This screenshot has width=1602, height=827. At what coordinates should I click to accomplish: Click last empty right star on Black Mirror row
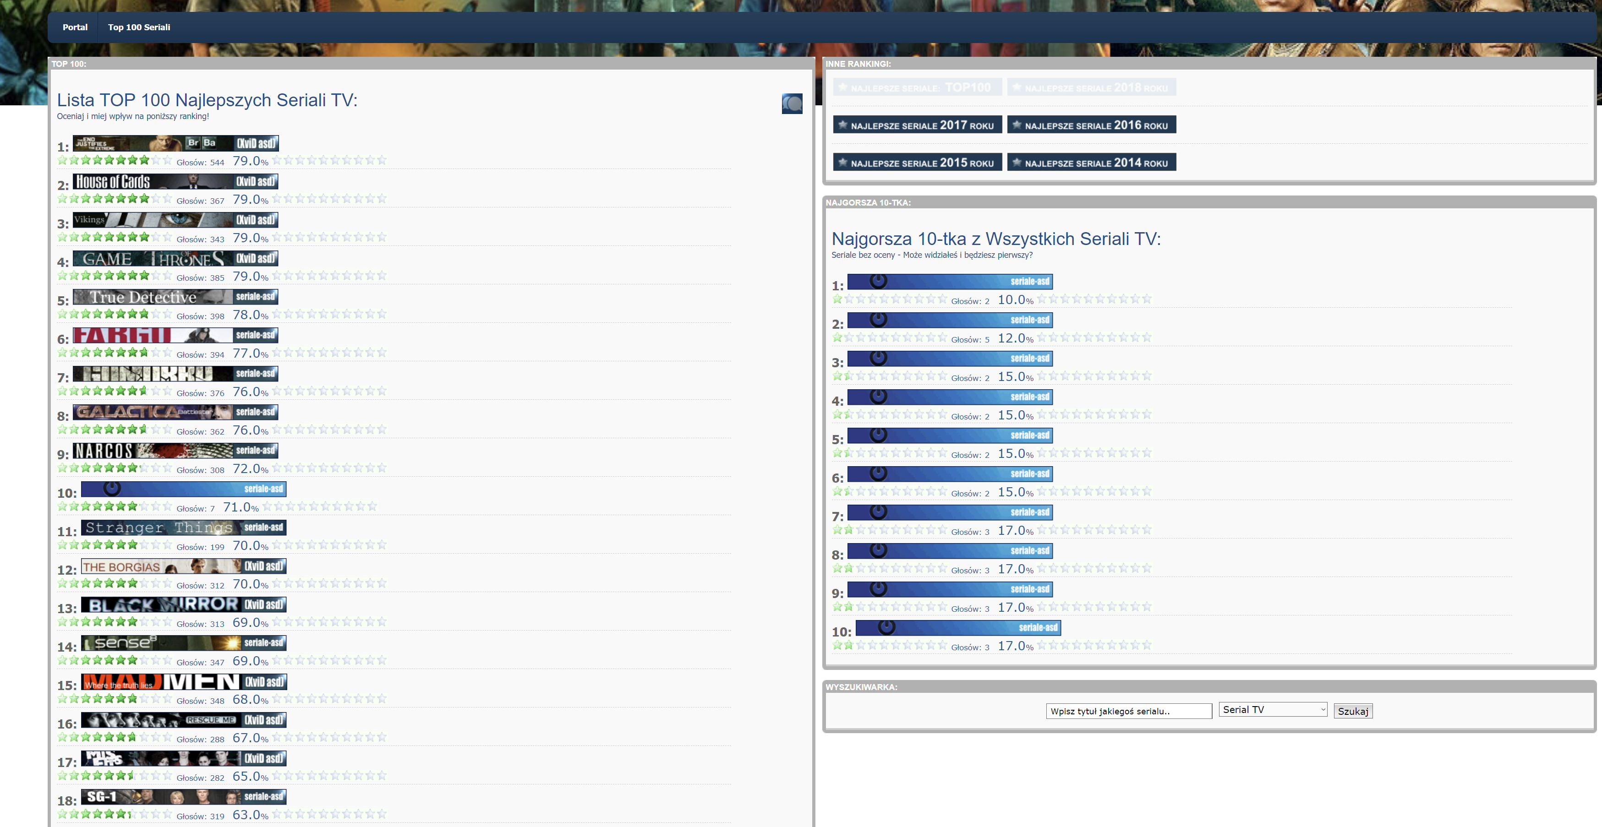382,622
